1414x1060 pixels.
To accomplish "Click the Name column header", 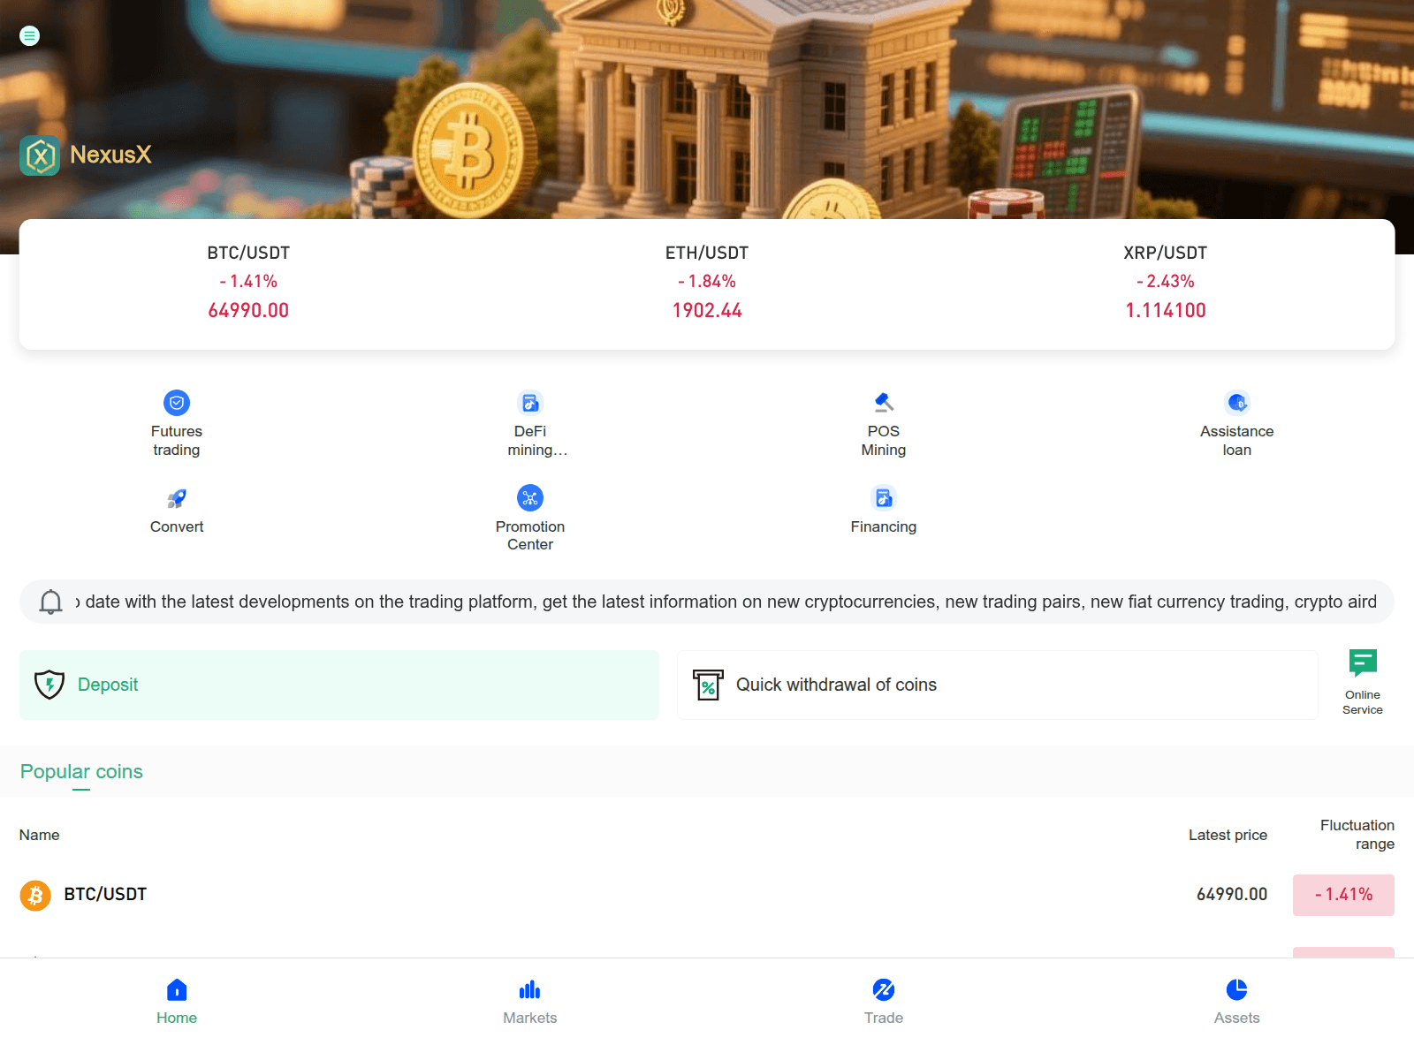I will pyautogui.click(x=40, y=835).
